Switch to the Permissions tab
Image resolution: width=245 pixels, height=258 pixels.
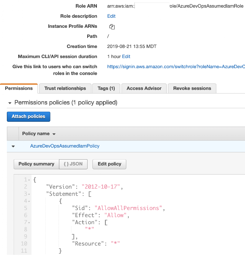19,88
